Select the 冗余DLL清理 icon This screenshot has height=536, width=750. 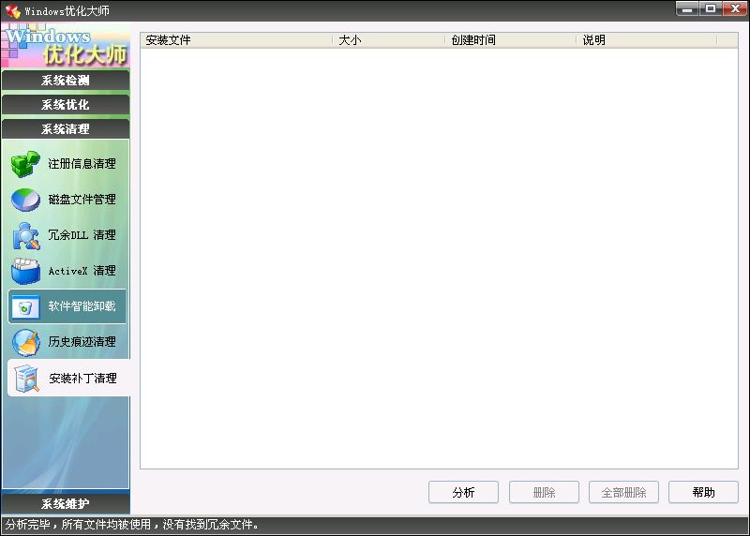tap(25, 235)
